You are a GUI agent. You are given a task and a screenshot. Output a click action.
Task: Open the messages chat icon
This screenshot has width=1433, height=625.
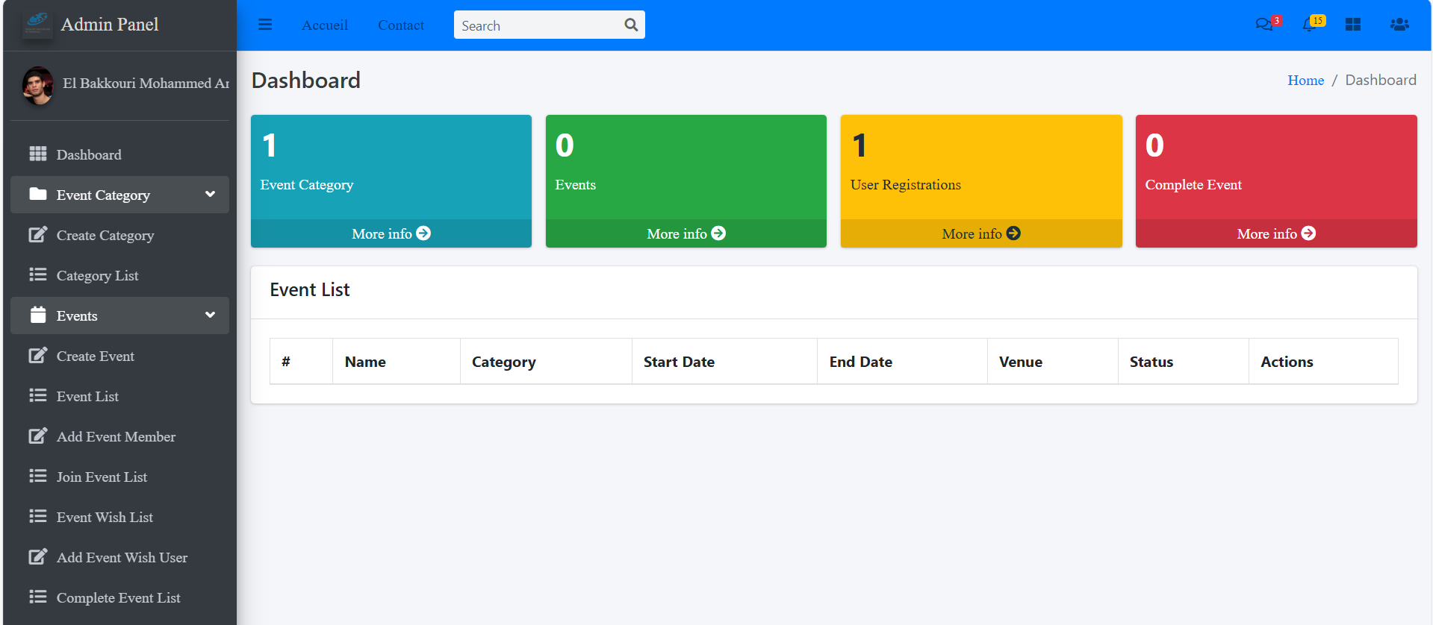tap(1263, 25)
